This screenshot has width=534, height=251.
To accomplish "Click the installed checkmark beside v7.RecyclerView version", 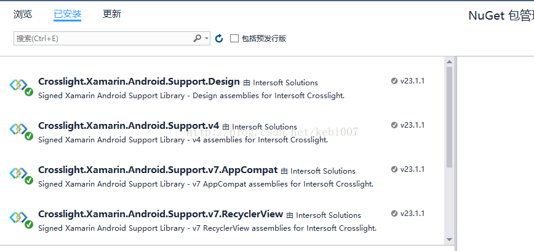I will pos(394,214).
